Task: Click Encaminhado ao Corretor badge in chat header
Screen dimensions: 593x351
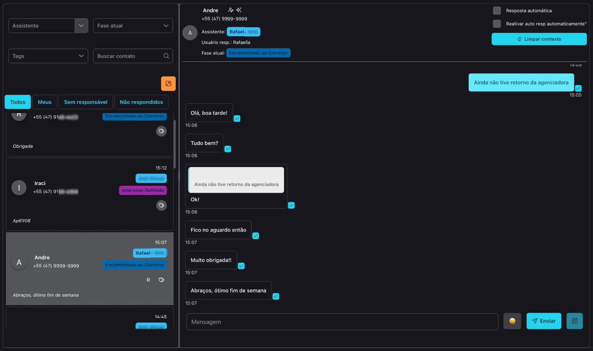Action: 258,53
